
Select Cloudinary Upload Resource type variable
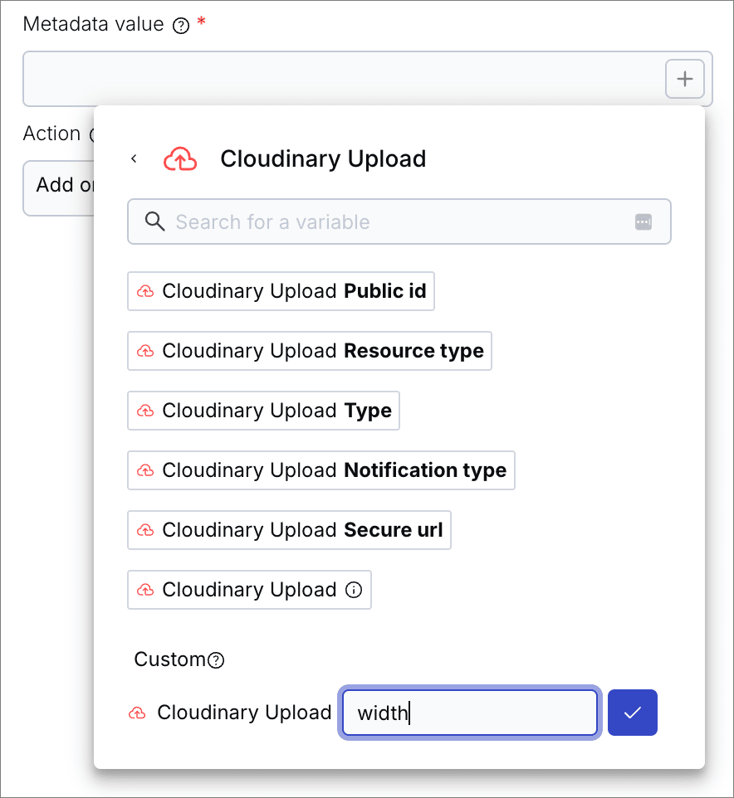click(309, 351)
